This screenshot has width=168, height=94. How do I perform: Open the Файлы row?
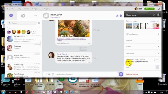pos(143,46)
